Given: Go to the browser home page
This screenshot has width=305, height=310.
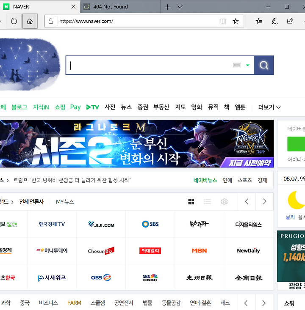Looking at the screenshot, I should 30,21.
